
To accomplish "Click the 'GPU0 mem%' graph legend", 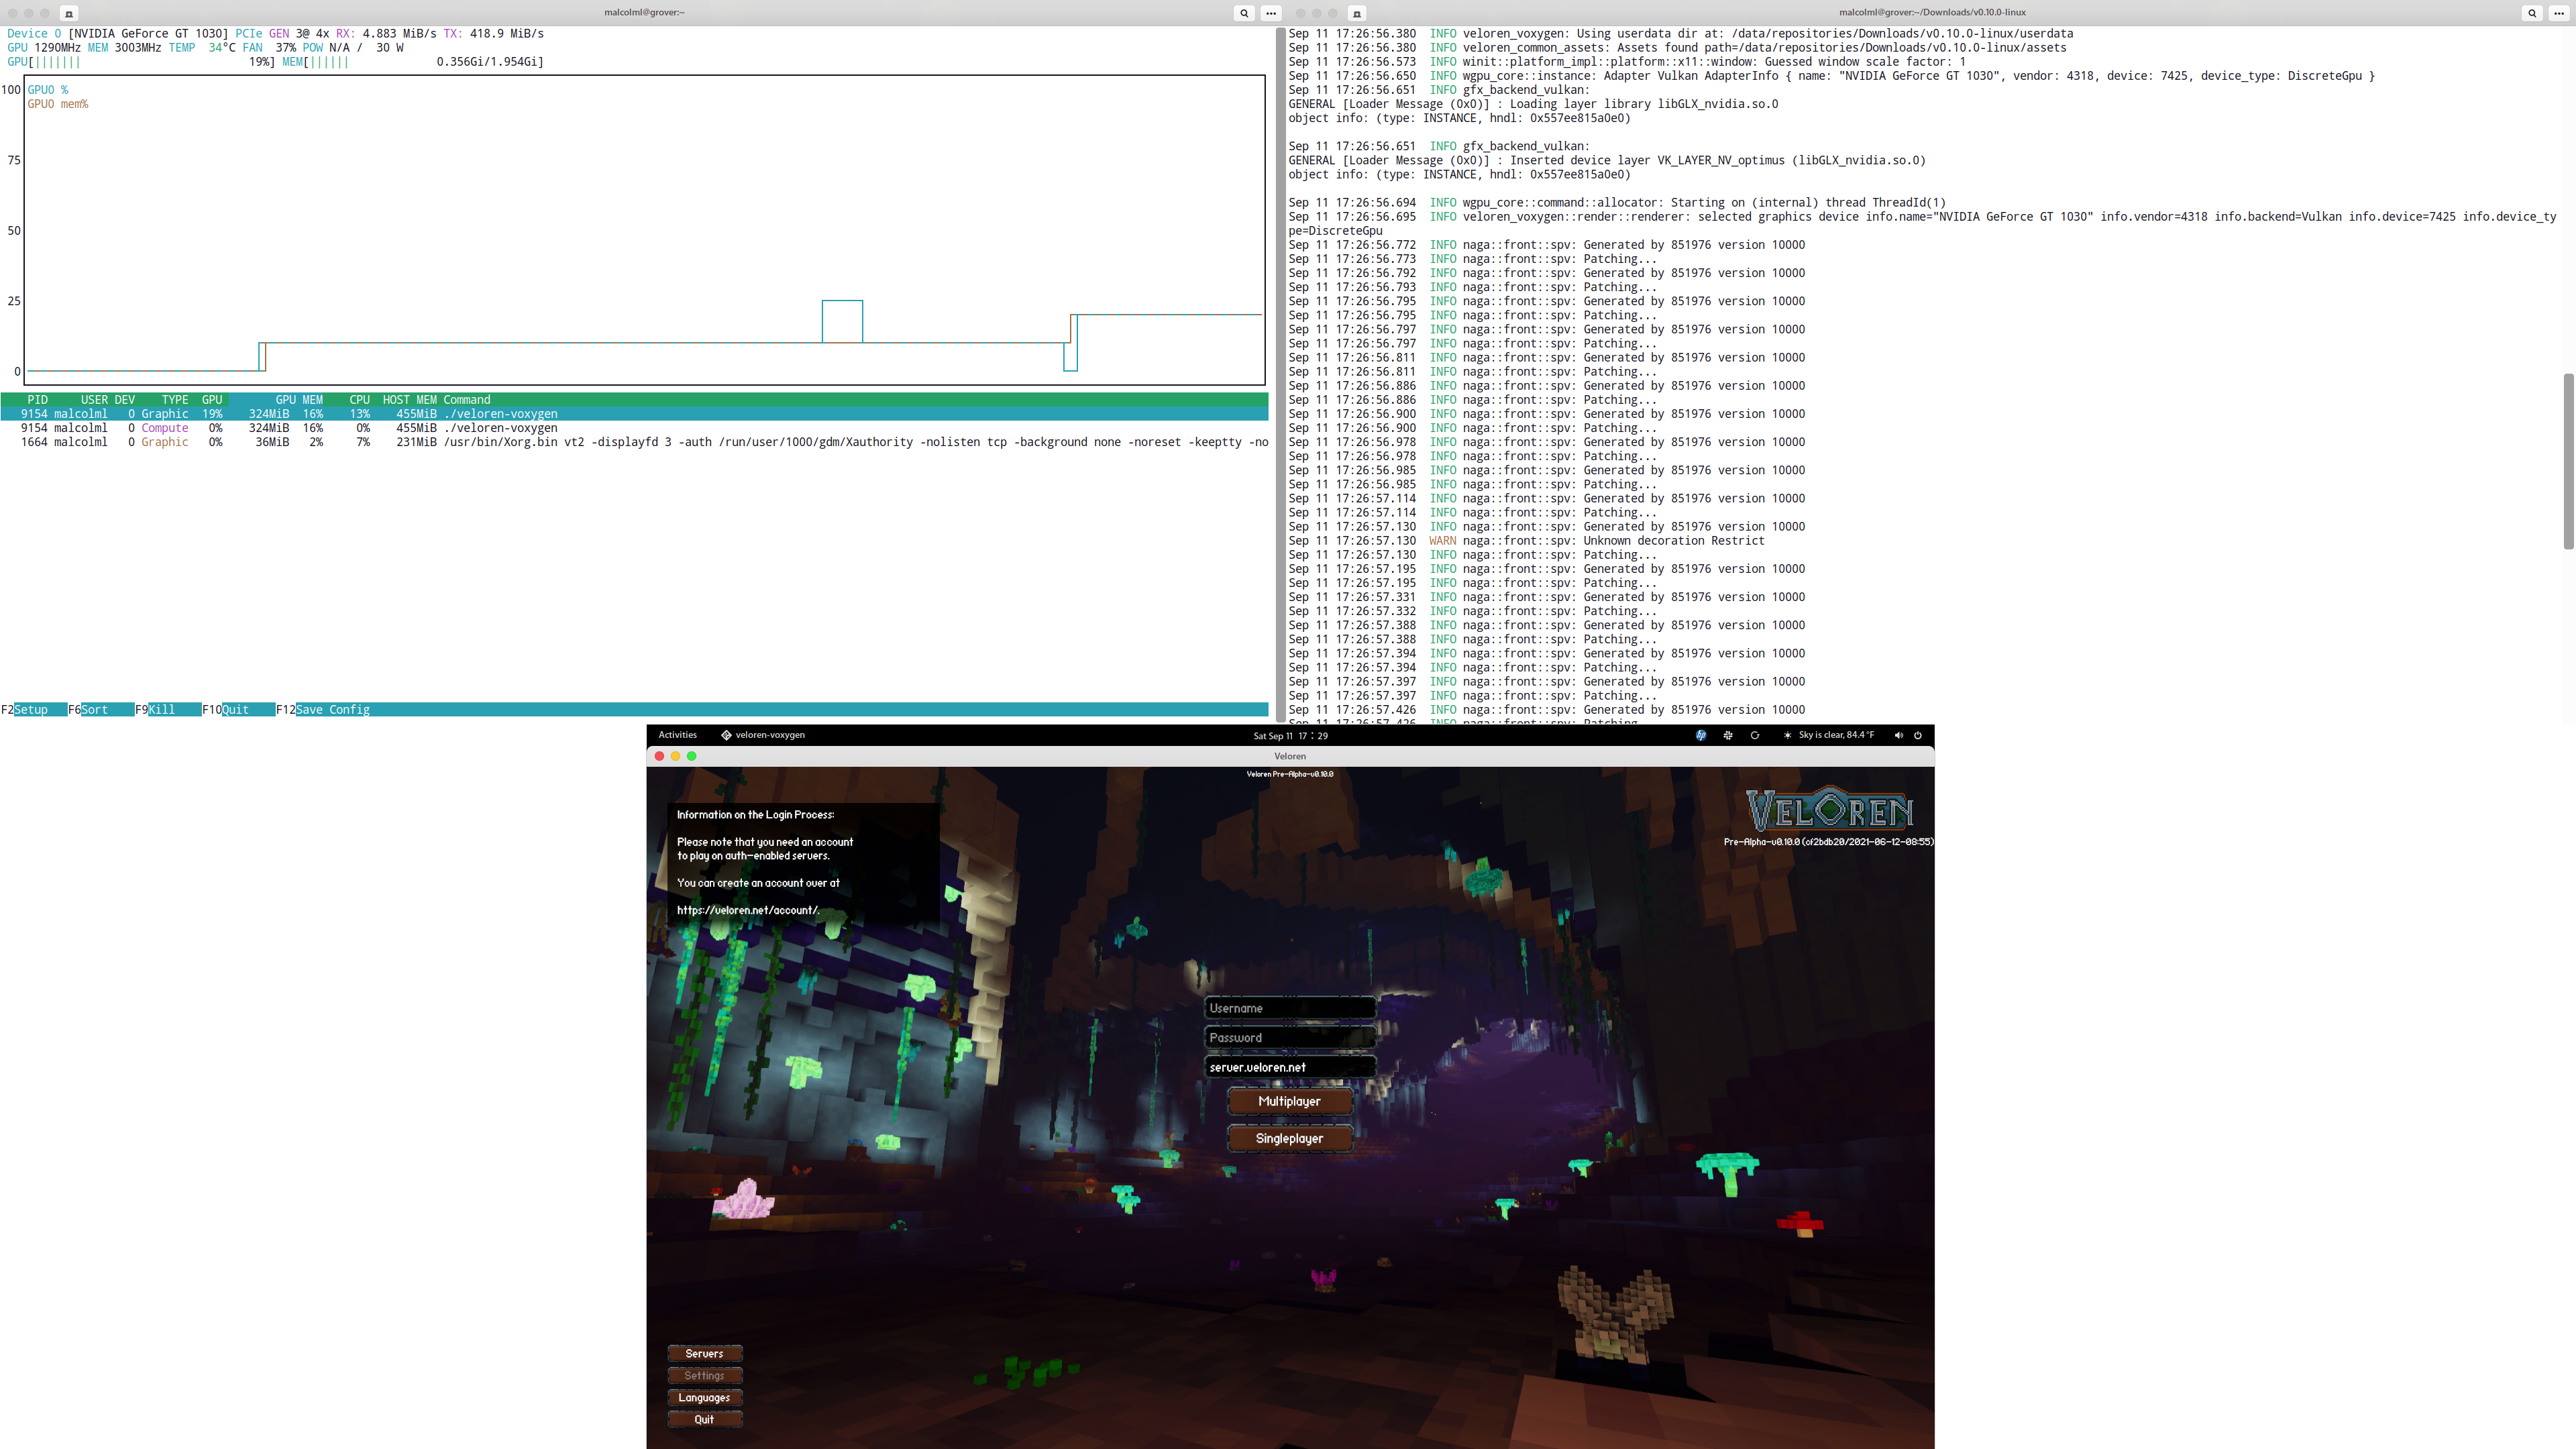I will 58,103.
